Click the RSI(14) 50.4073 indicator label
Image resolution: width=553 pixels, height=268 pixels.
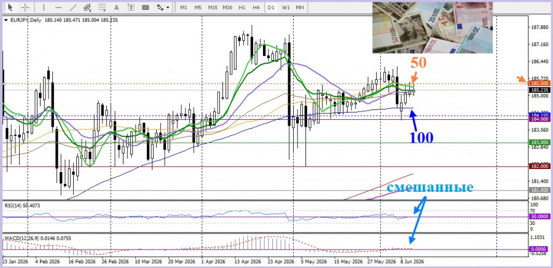click(x=22, y=205)
